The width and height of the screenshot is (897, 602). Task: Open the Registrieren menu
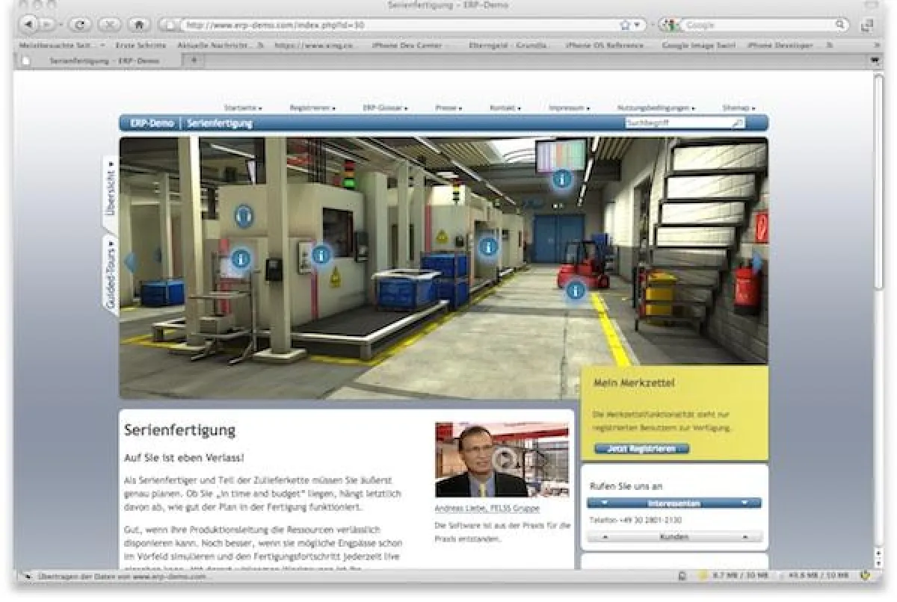pyautogui.click(x=312, y=108)
